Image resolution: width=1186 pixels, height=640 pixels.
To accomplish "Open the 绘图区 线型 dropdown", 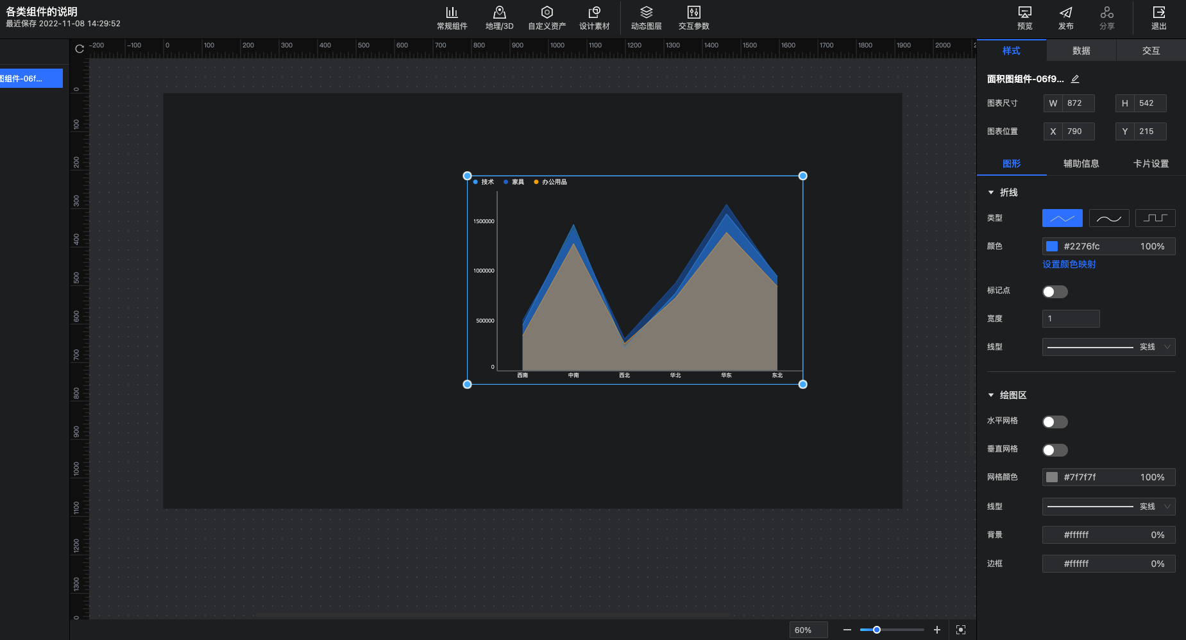I will 1109,507.
